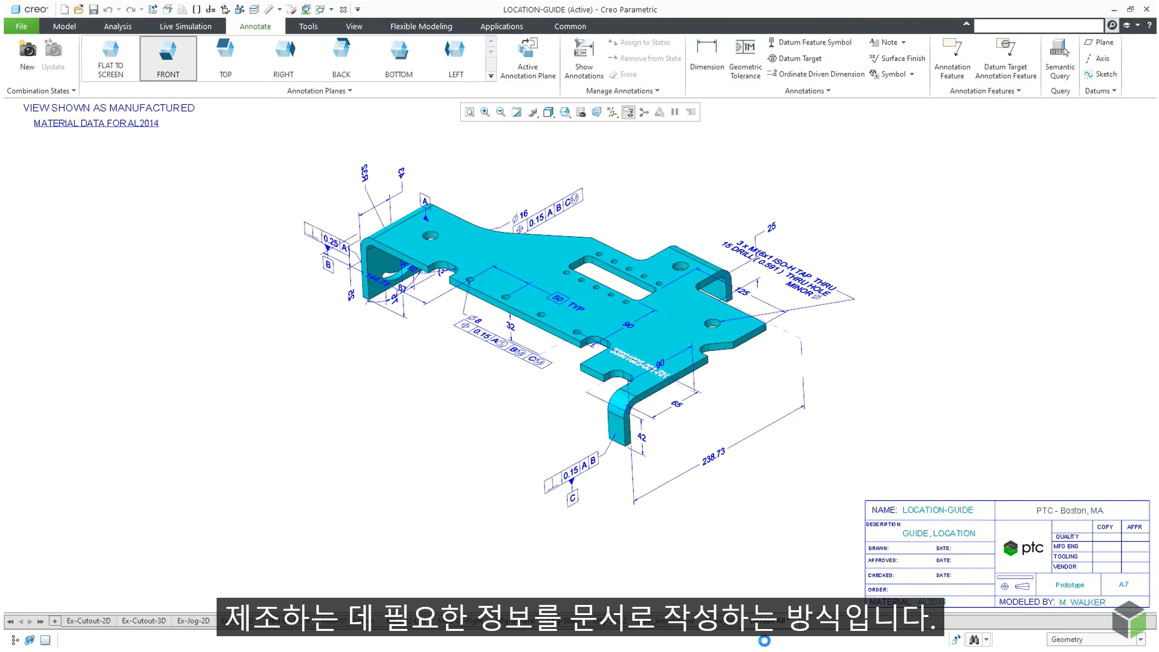
Task: Click the open folder icon in quick access toolbar
Action: pyautogui.click(x=79, y=9)
